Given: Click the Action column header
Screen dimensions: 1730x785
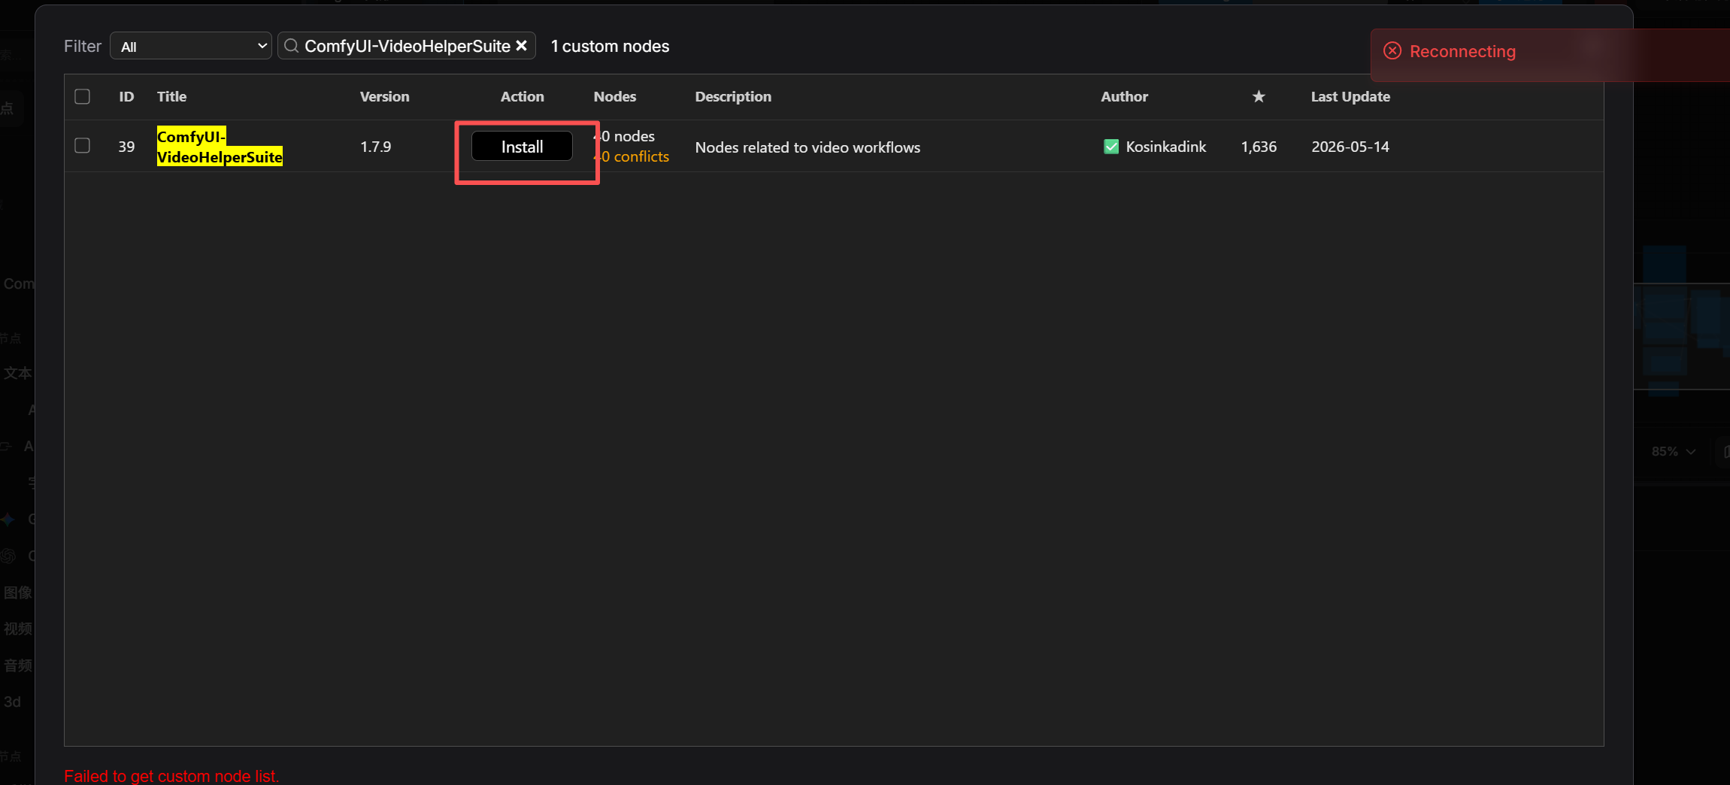Looking at the screenshot, I should click(x=522, y=96).
